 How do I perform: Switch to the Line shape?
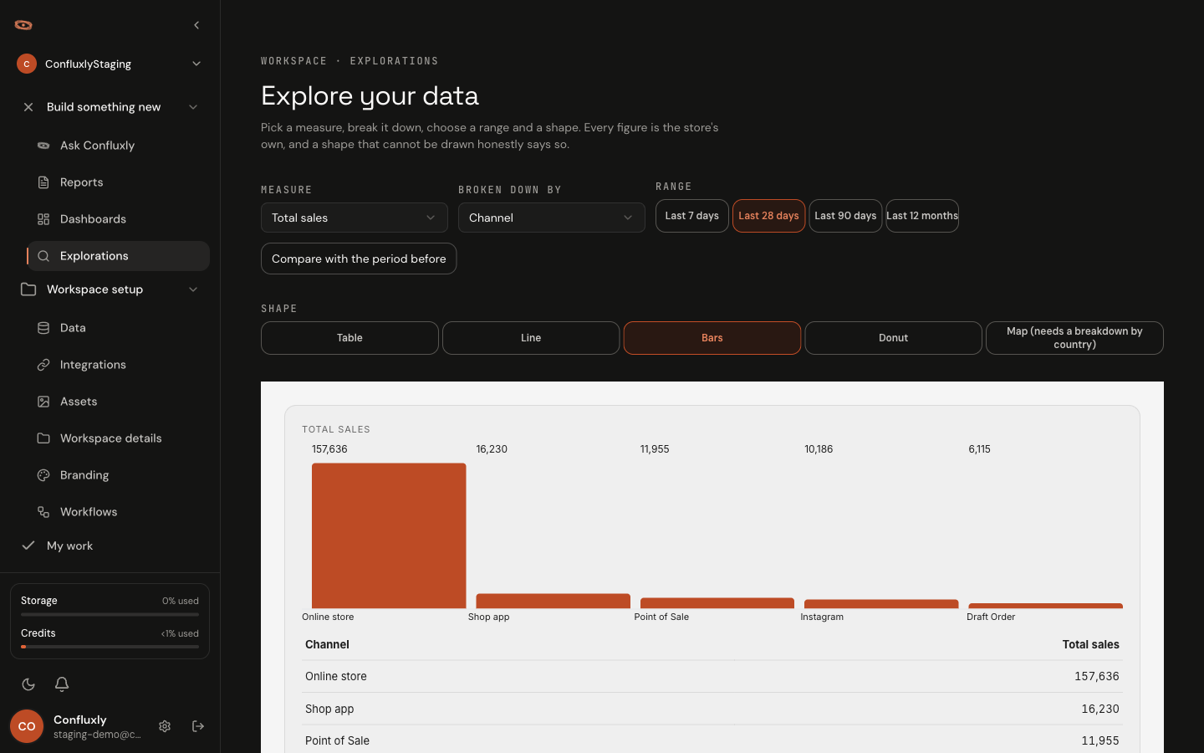tap(531, 338)
